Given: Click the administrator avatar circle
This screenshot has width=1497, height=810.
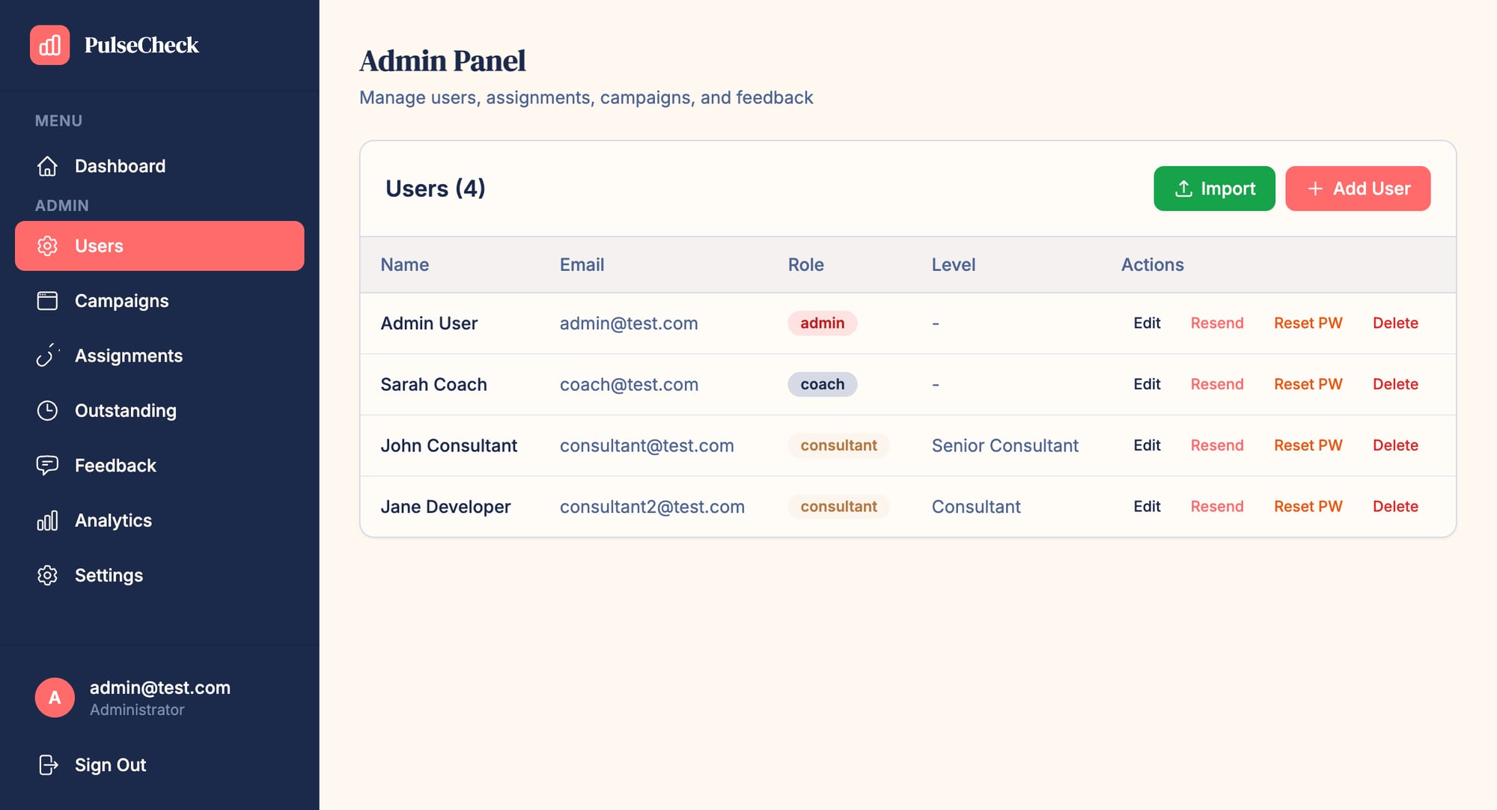Looking at the screenshot, I should coord(55,697).
